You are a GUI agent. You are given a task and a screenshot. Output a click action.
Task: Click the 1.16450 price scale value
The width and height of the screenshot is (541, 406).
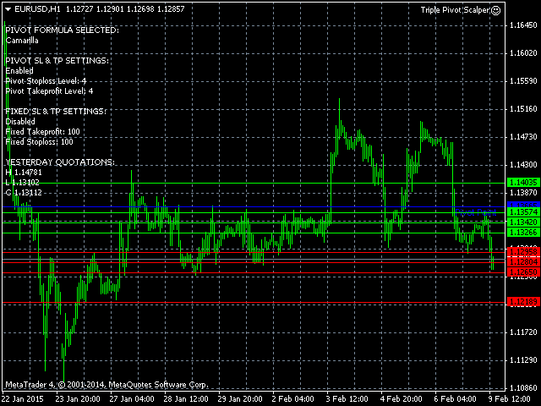coord(523,25)
